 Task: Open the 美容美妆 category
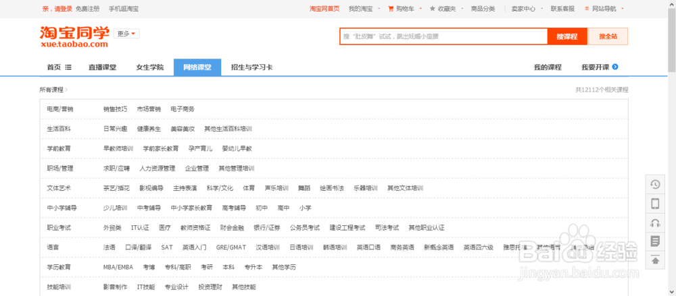tap(183, 129)
